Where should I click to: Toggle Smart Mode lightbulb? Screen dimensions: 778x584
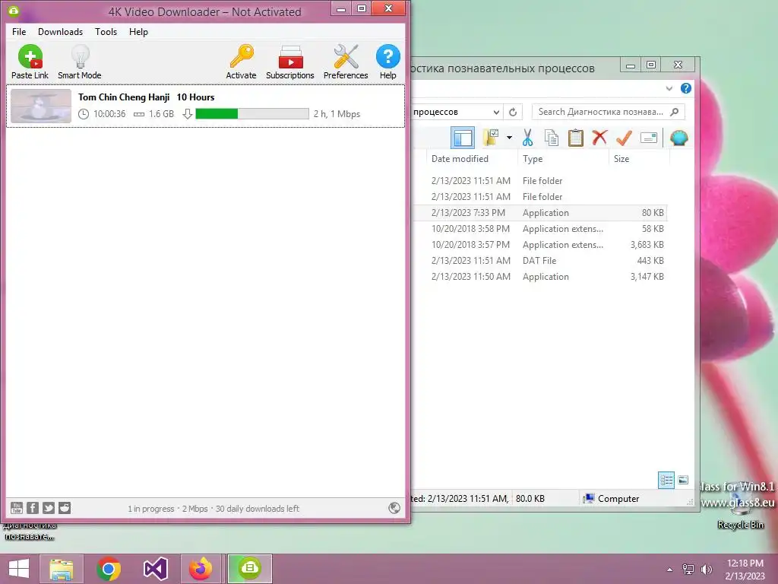79,62
